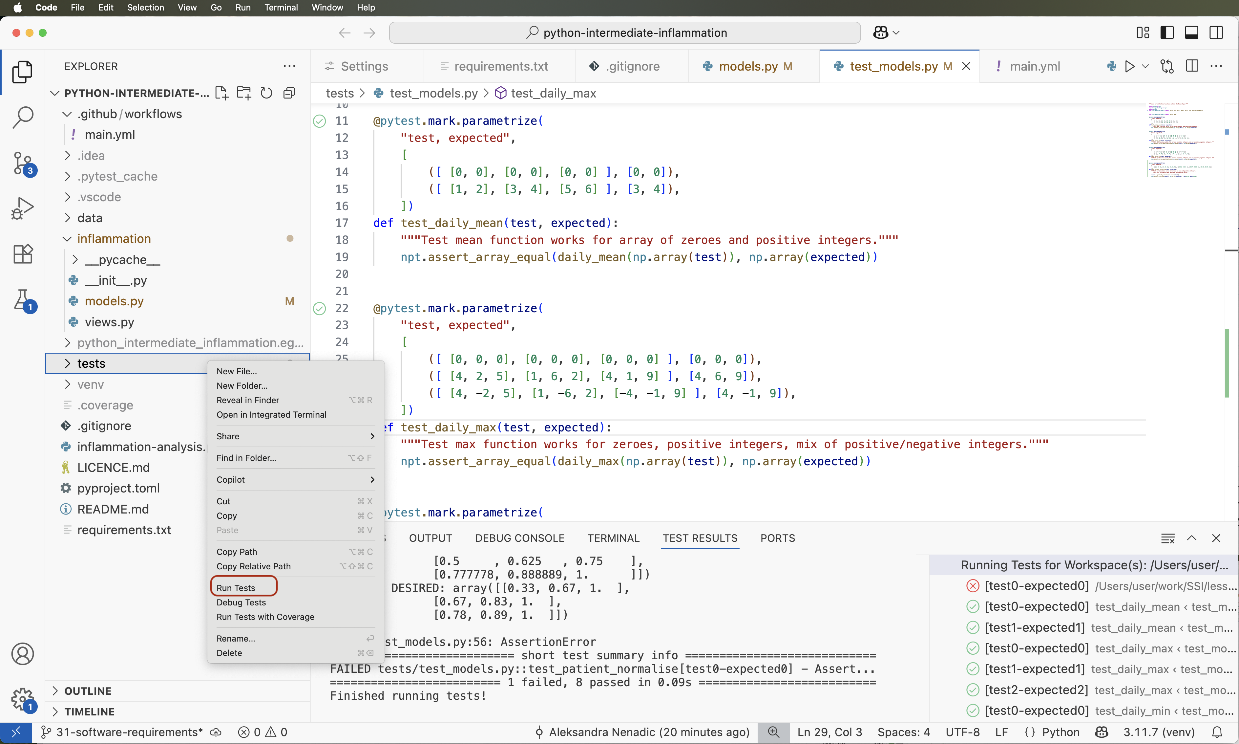
Task: Collapse the inflammation folder
Action: [67, 239]
